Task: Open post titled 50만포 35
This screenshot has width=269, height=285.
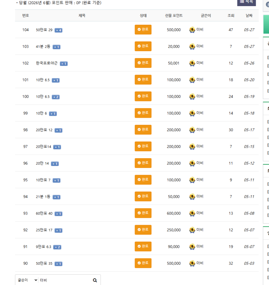Action: tap(44, 263)
